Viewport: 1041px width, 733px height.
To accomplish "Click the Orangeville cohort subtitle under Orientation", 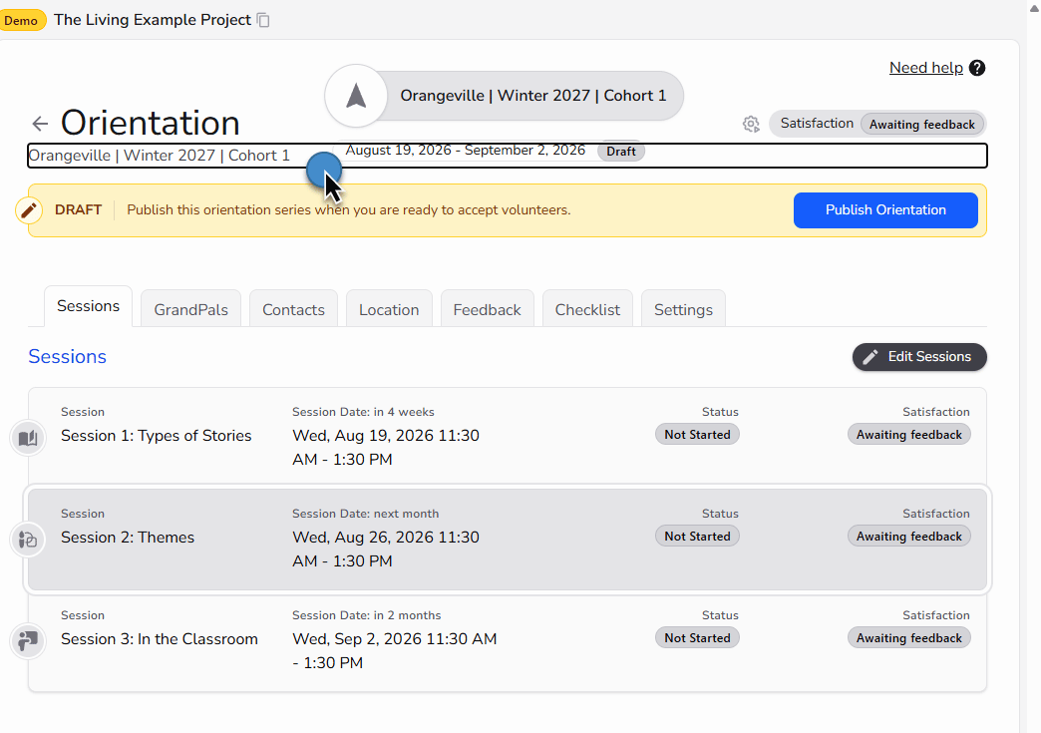I will pyautogui.click(x=160, y=156).
